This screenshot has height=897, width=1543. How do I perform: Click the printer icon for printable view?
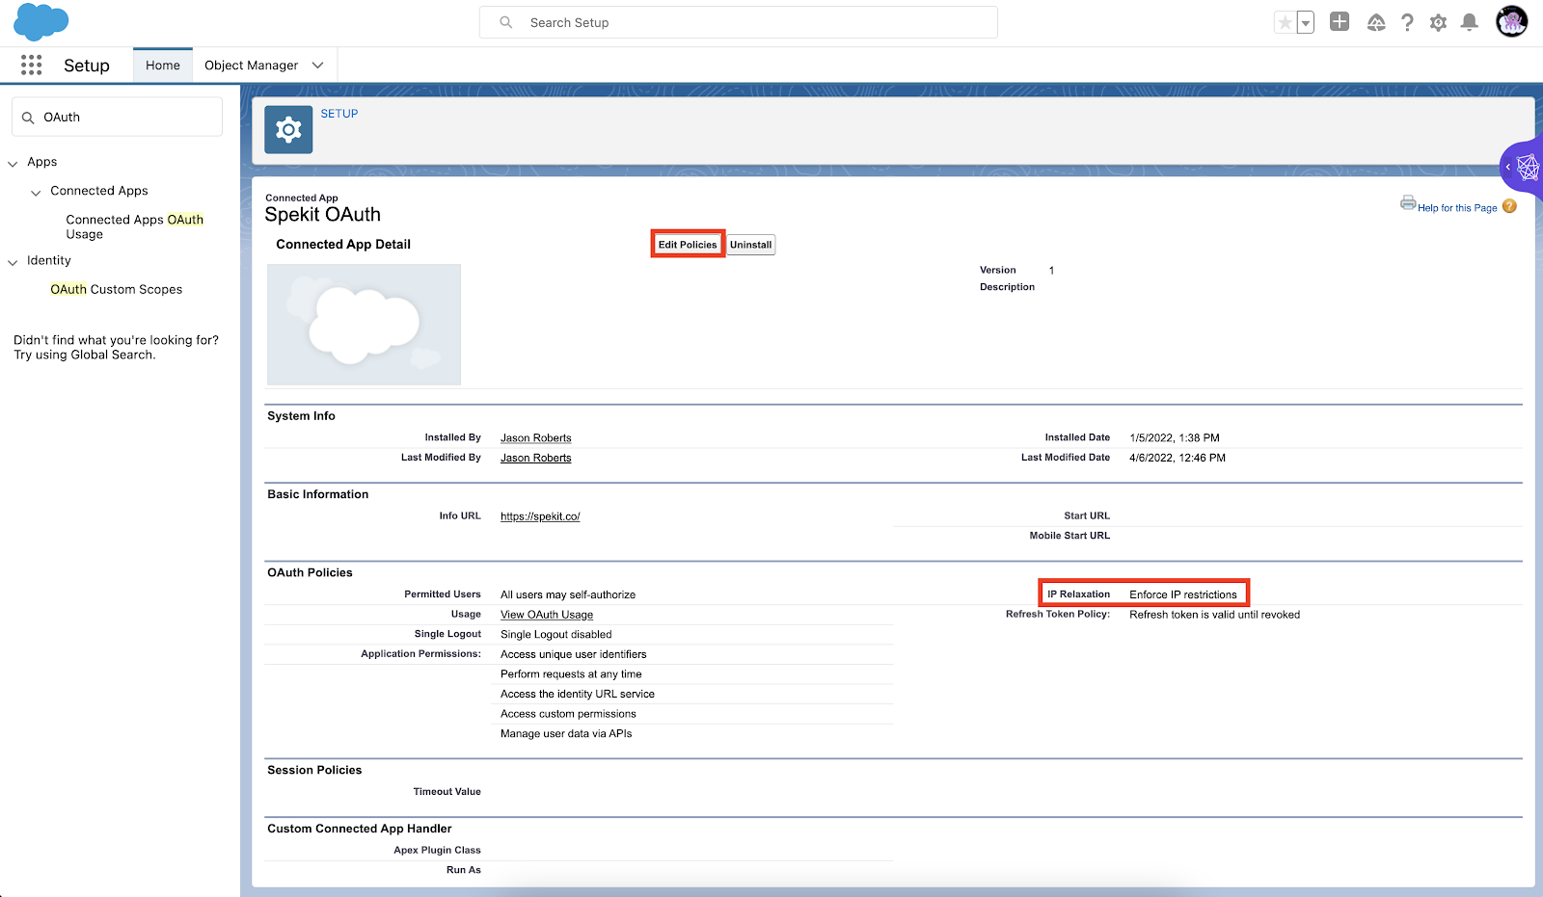pos(1408,203)
